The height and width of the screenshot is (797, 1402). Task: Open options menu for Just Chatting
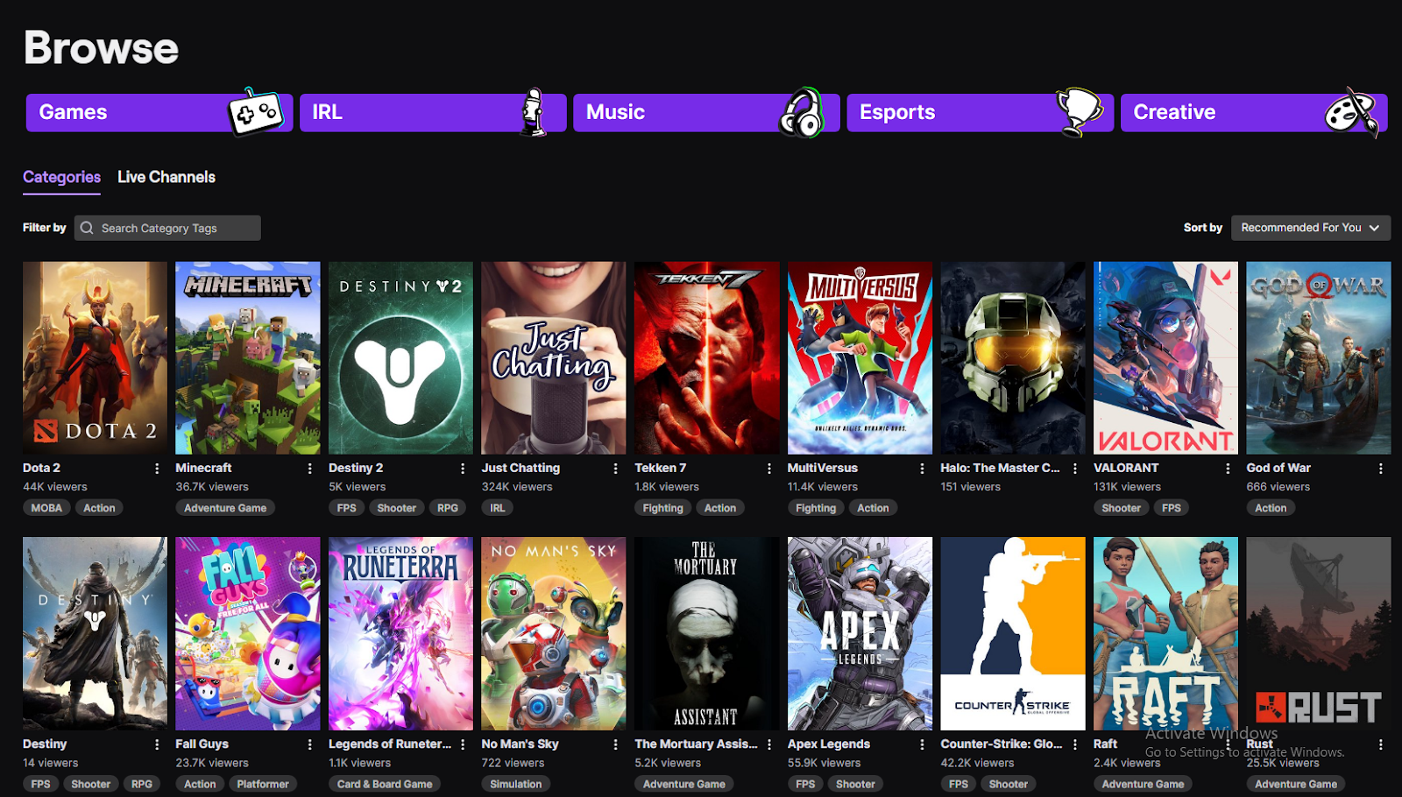point(616,469)
